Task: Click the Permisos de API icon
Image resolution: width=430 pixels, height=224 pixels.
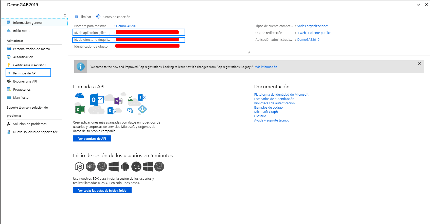Action: click(9, 73)
